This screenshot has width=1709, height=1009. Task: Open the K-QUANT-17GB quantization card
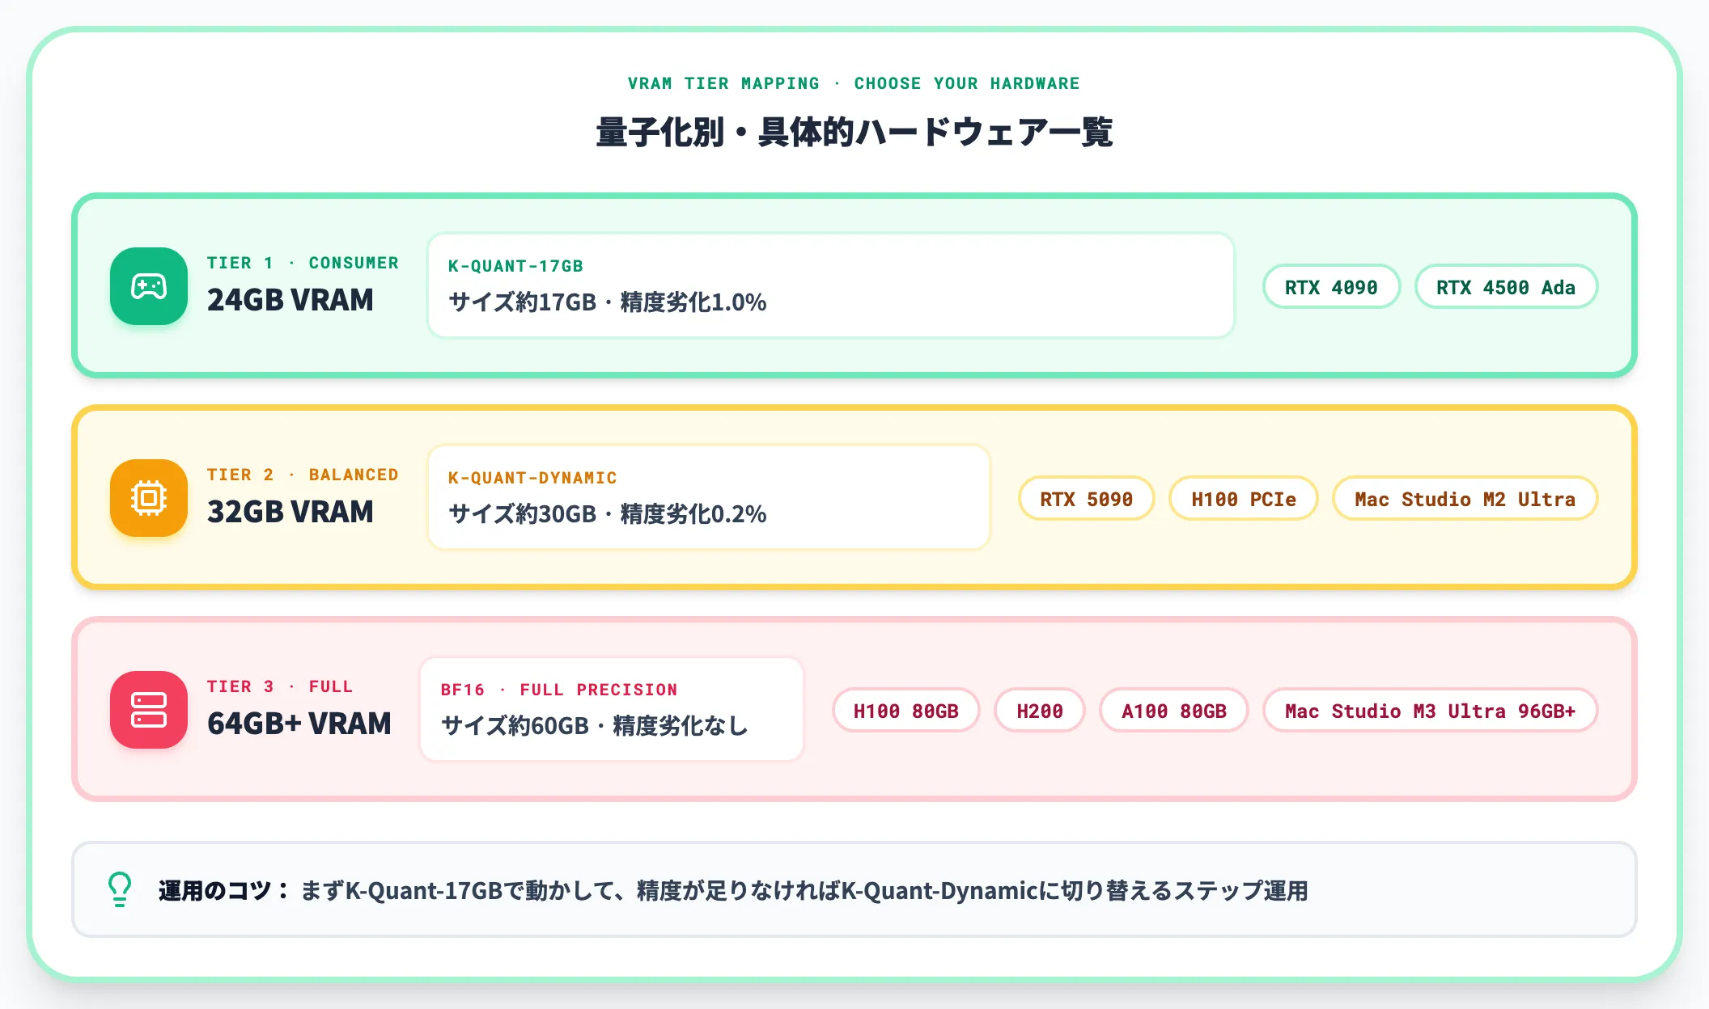(831, 285)
